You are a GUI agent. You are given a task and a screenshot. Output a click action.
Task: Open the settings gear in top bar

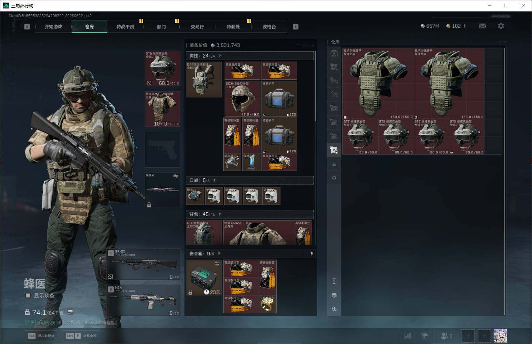click(501, 26)
